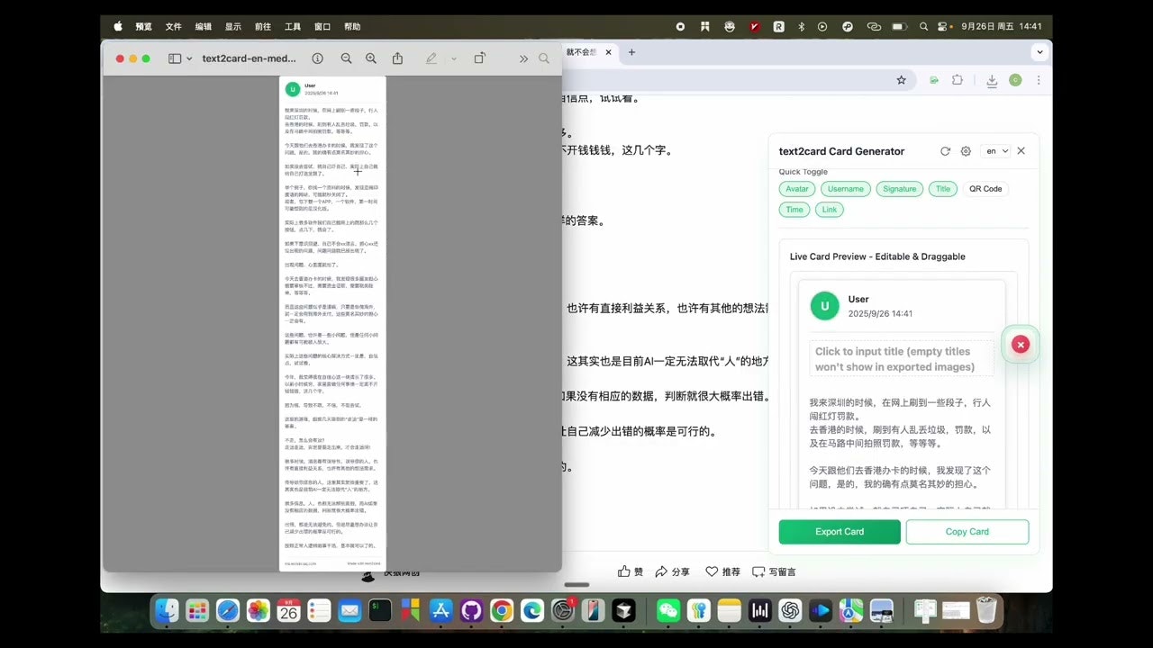Open Finder from the Dock
The height and width of the screenshot is (648, 1153).
pos(167,611)
